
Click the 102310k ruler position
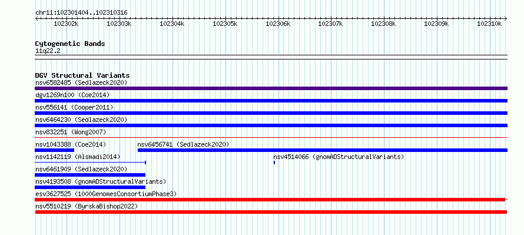coord(489,24)
